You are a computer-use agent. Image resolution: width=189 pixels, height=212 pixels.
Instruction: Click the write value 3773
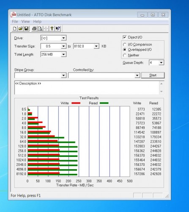tap(141, 109)
